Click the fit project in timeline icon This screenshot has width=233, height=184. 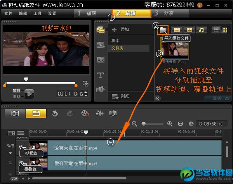pyautogui.click(x=180, y=124)
